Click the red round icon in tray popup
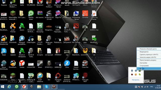Screen dimensions: 161x90 click(132, 74)
